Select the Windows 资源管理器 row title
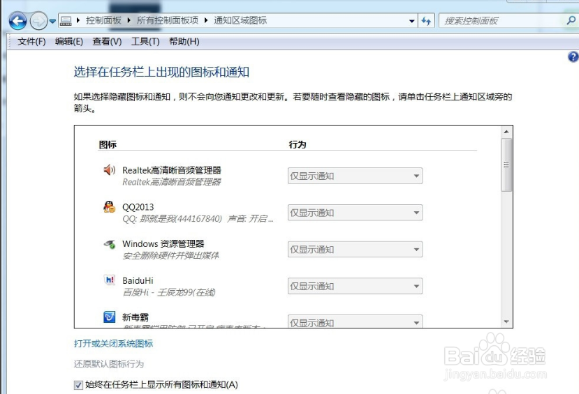Image resolution: width=579 pixels, height=394 pixels. 163,243
